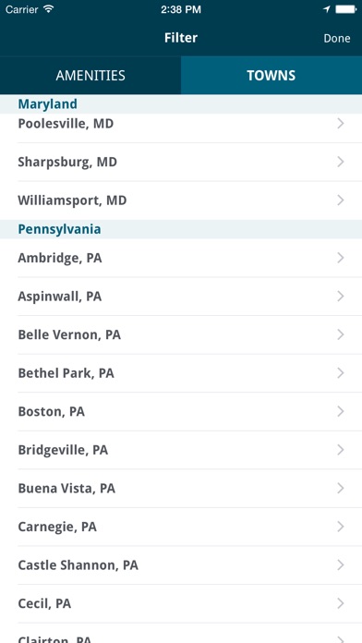Screen dimensions: 362x643
Task: Tap Wi-Fi icon in status bar
Action: pyautogui.click(x=48, y=9)
